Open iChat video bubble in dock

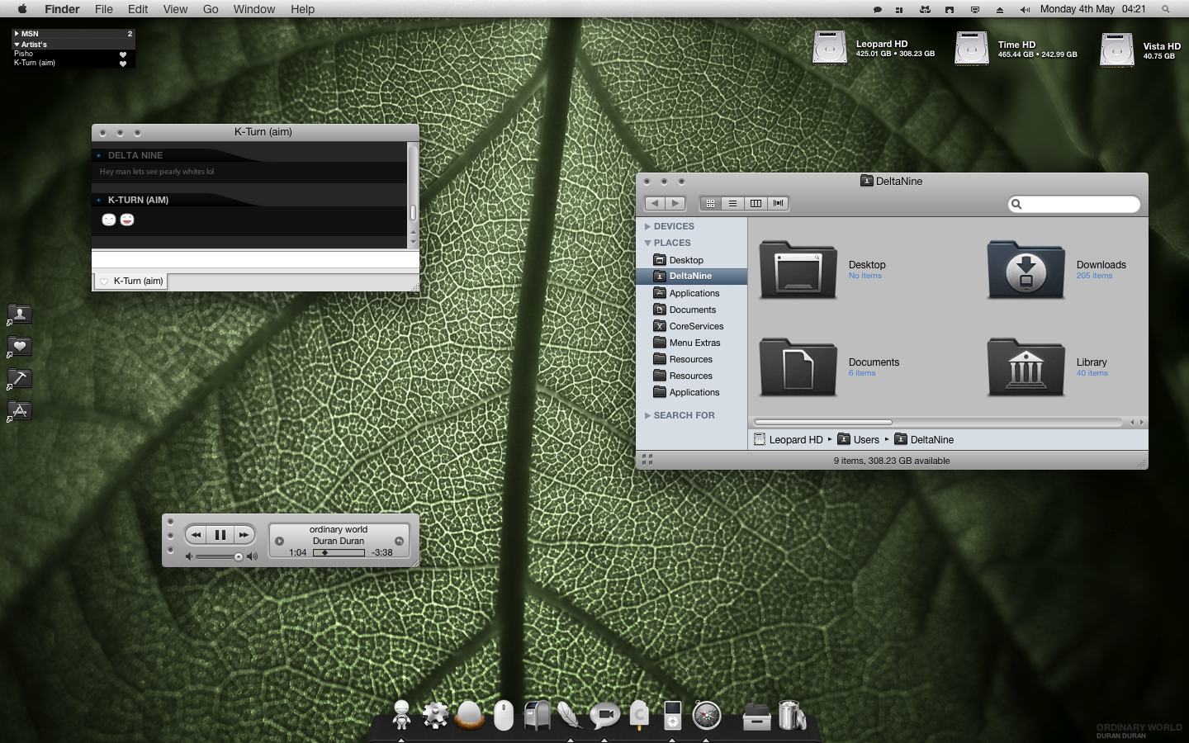coord(604,715)
